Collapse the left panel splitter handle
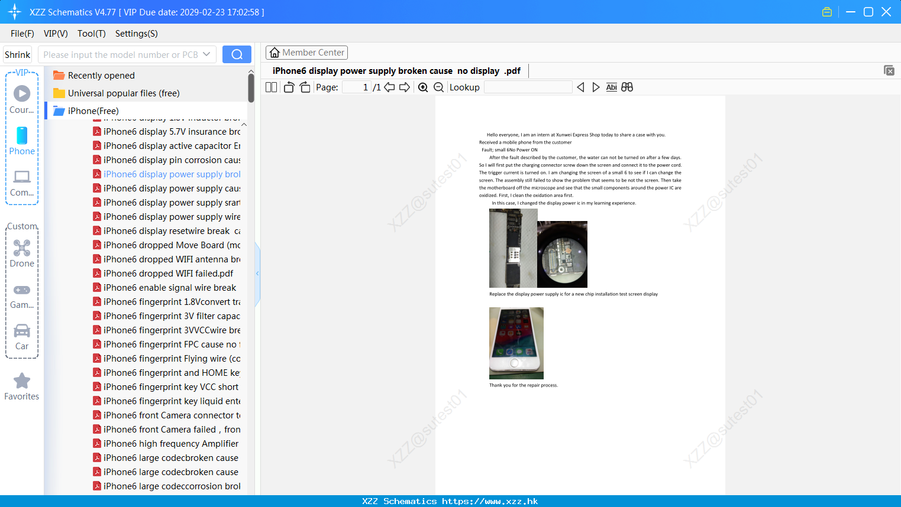 tap(257, 274)
